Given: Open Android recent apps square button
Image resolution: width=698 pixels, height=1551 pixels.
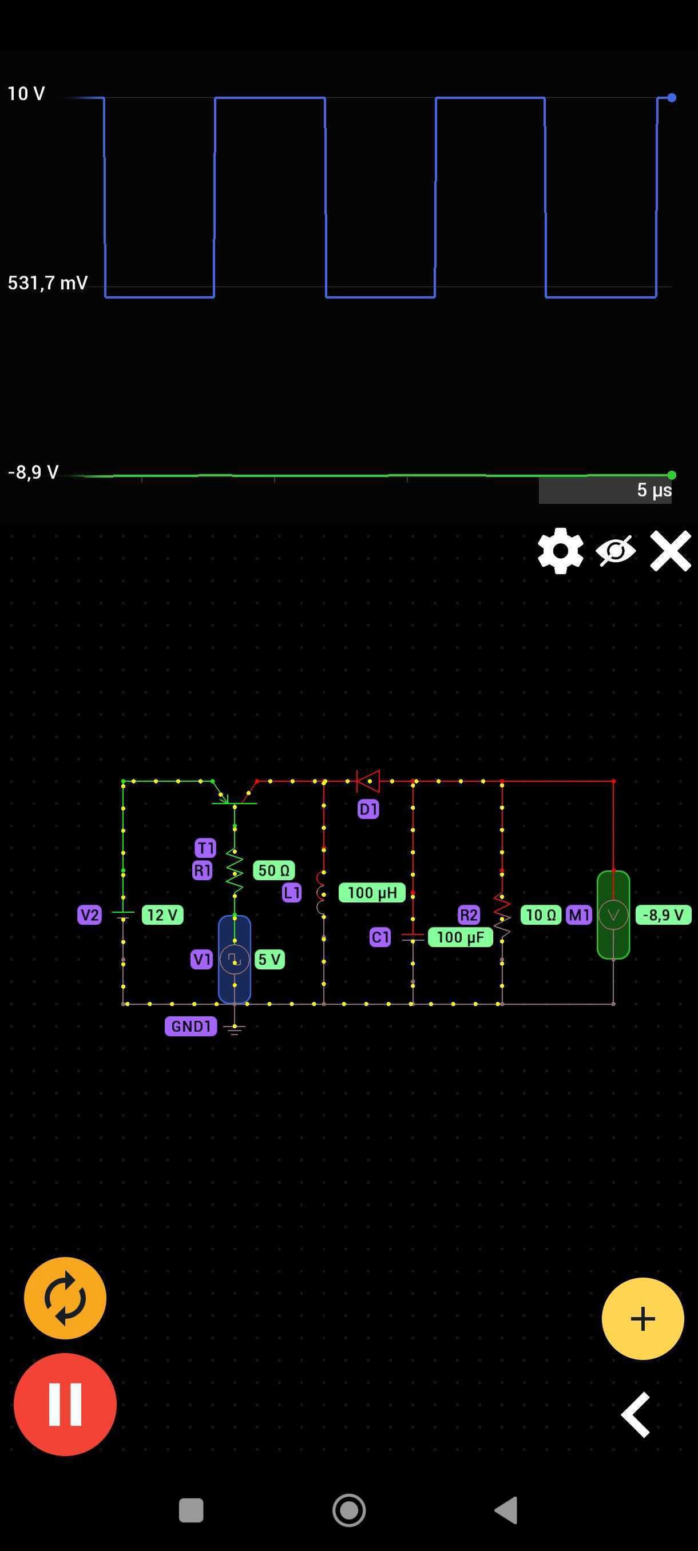Looking at the screenshot, I should (192, 1510).
